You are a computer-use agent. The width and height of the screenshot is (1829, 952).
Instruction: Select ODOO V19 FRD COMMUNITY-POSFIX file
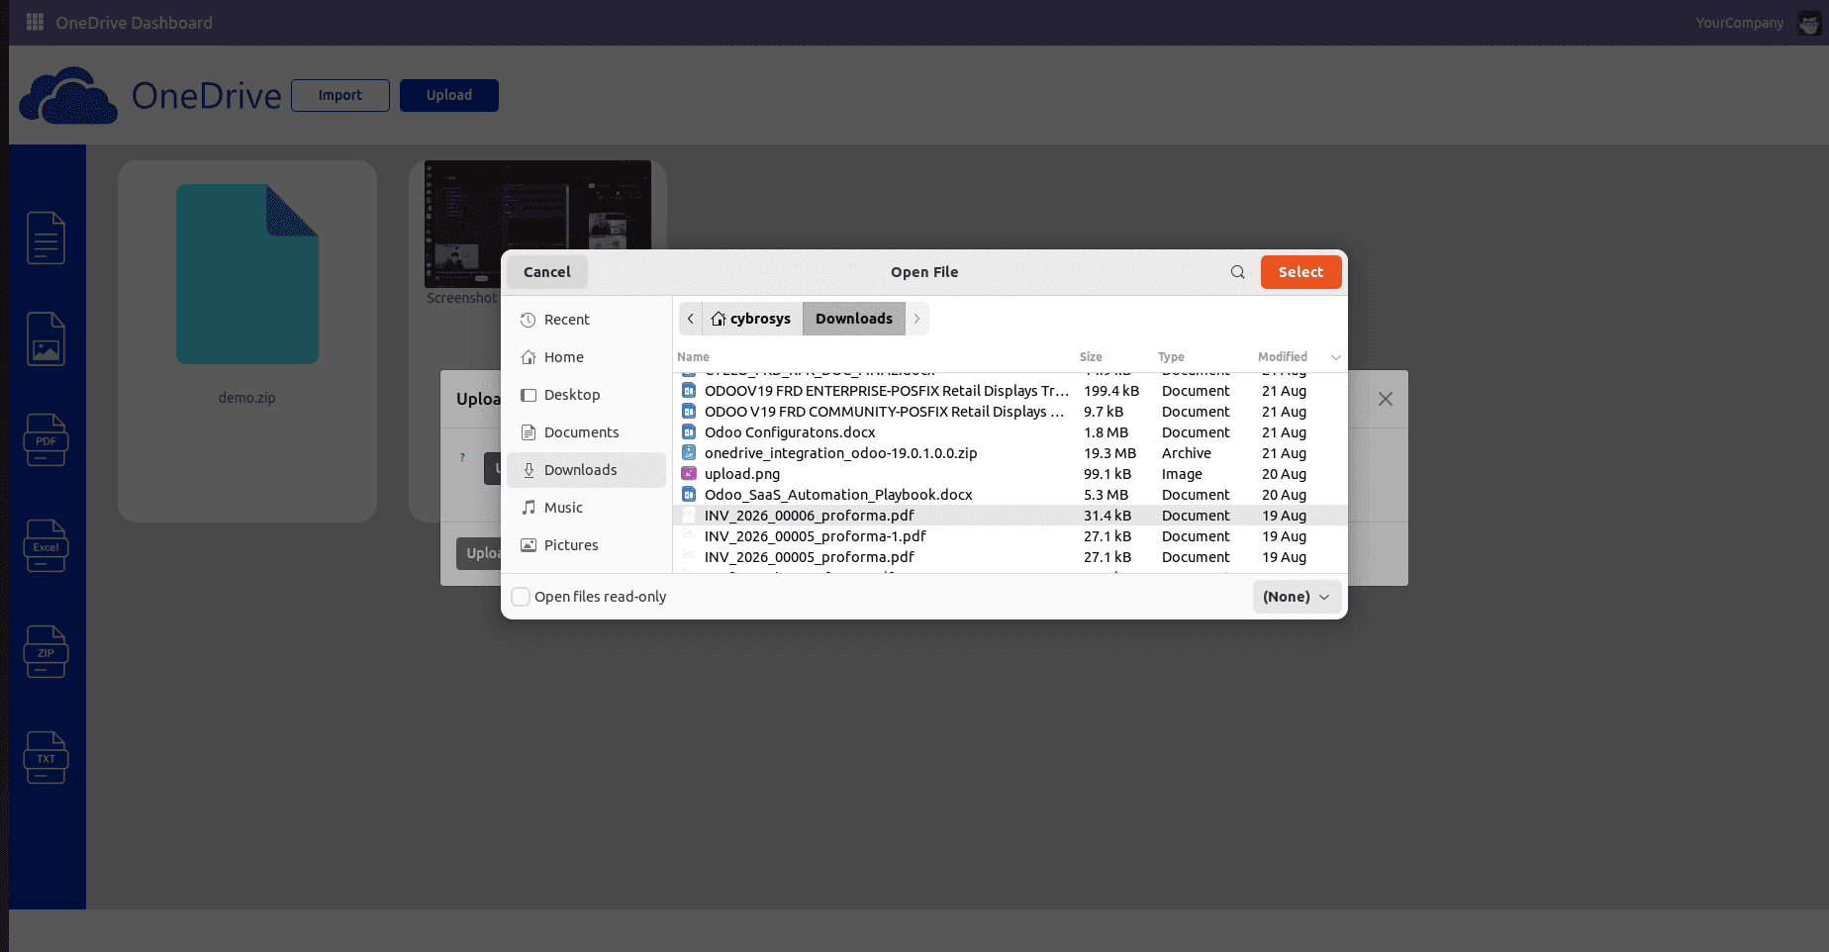click(x=1011, y=412)
